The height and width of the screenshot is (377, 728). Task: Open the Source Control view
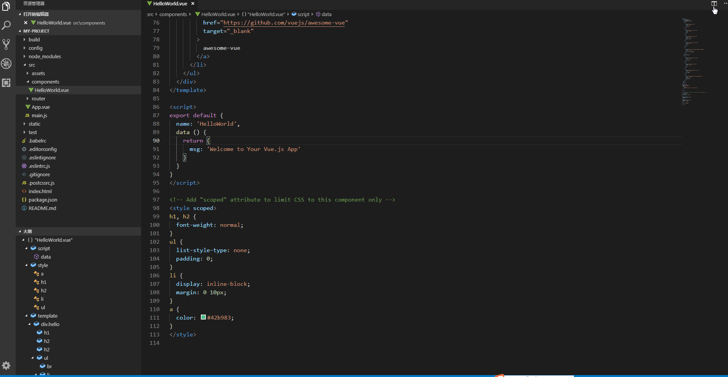(6, 44)
